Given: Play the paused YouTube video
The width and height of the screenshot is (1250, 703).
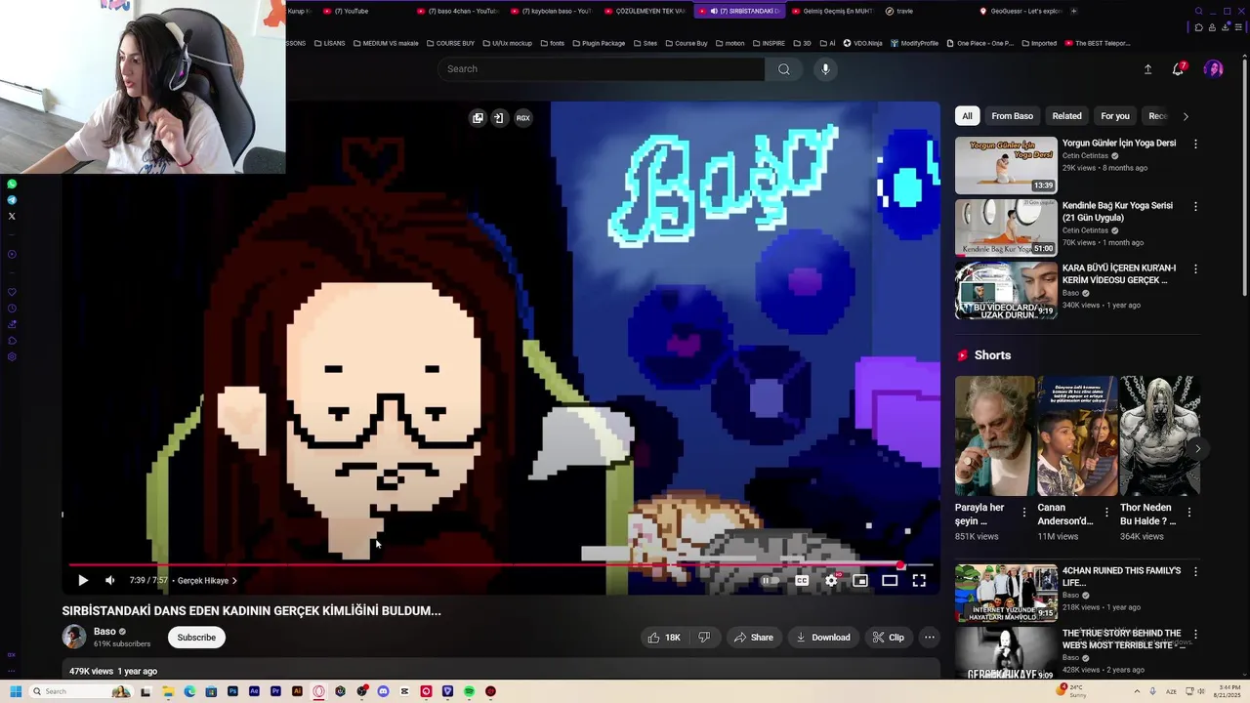Looking at the screenshot, I should pyautogui.click(x=83, y=580).
